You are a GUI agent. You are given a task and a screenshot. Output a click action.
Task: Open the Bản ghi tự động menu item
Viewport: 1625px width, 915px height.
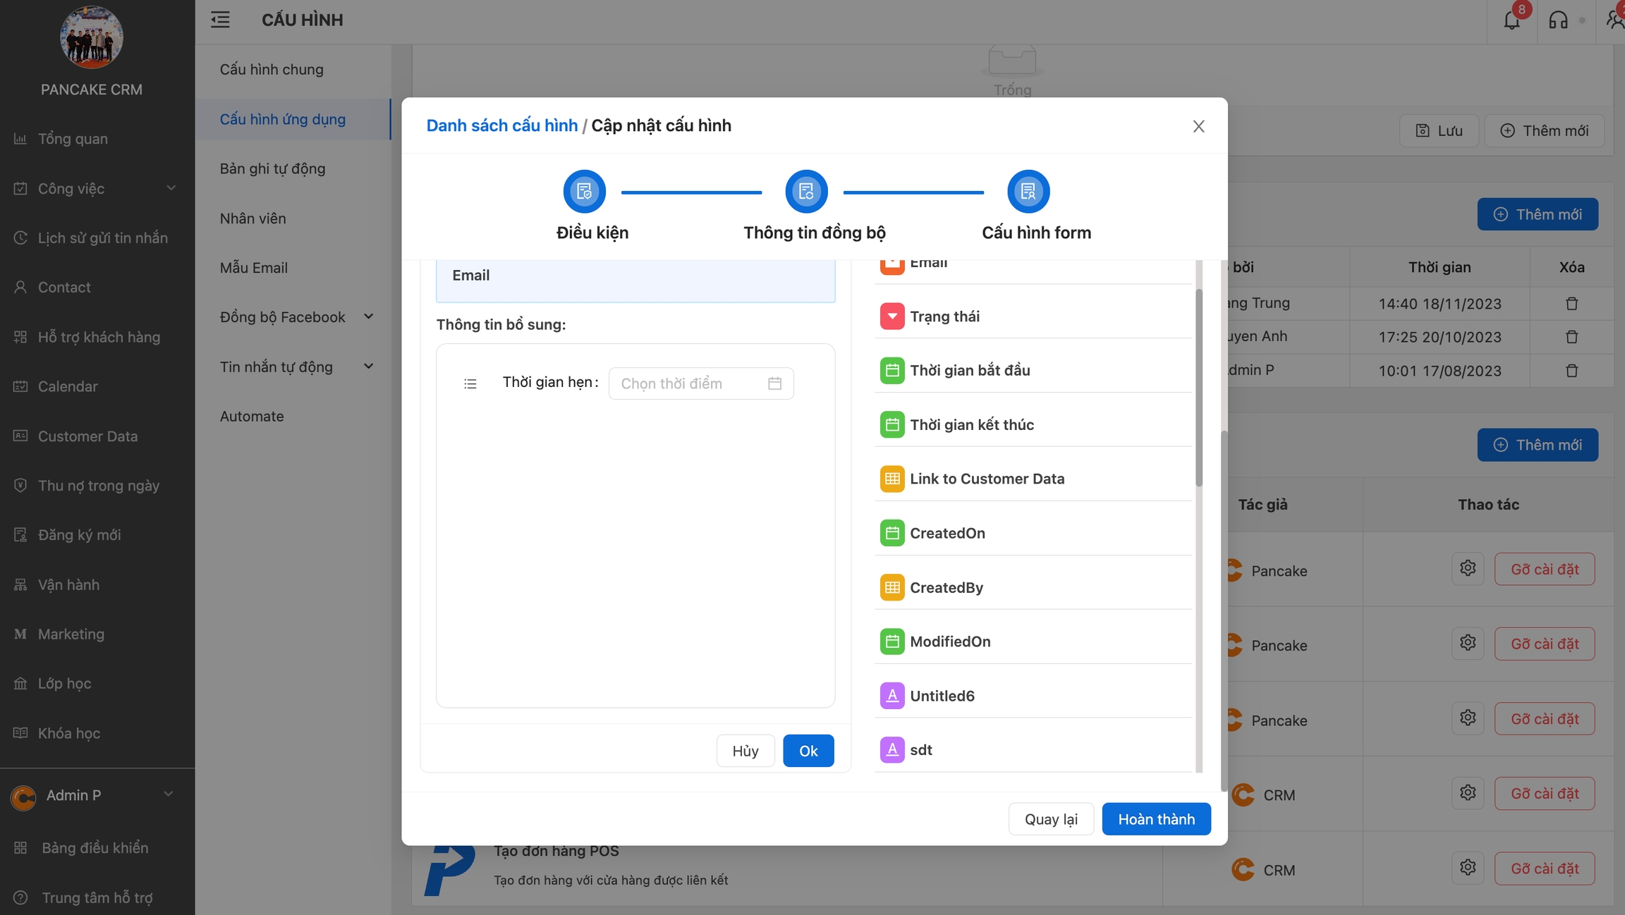pyautogui.click(x=272, y=168)
